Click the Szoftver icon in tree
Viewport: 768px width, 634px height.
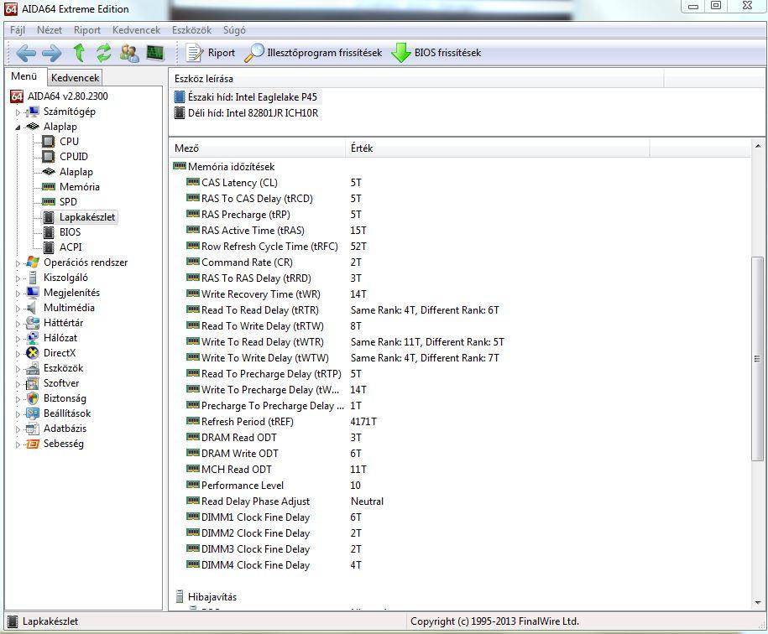tap(33, 383)
